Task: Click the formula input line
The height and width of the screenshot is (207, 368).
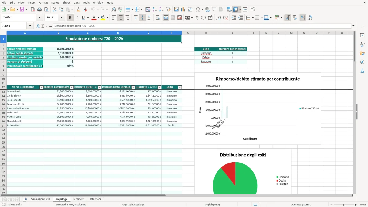Action: (202, 26)
